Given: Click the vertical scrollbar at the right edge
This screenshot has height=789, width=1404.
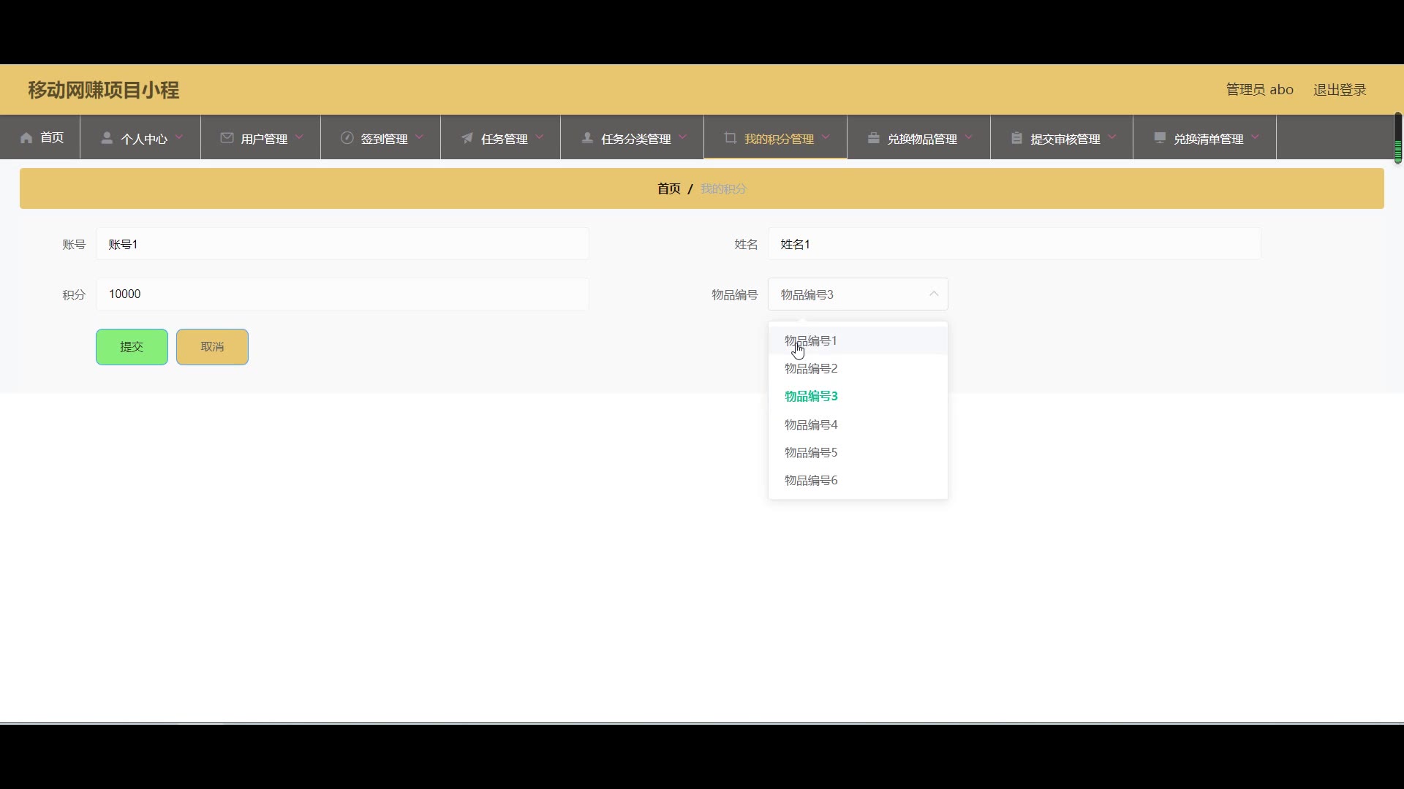Looking at the screenshot, I should [x=1397, y=138].
